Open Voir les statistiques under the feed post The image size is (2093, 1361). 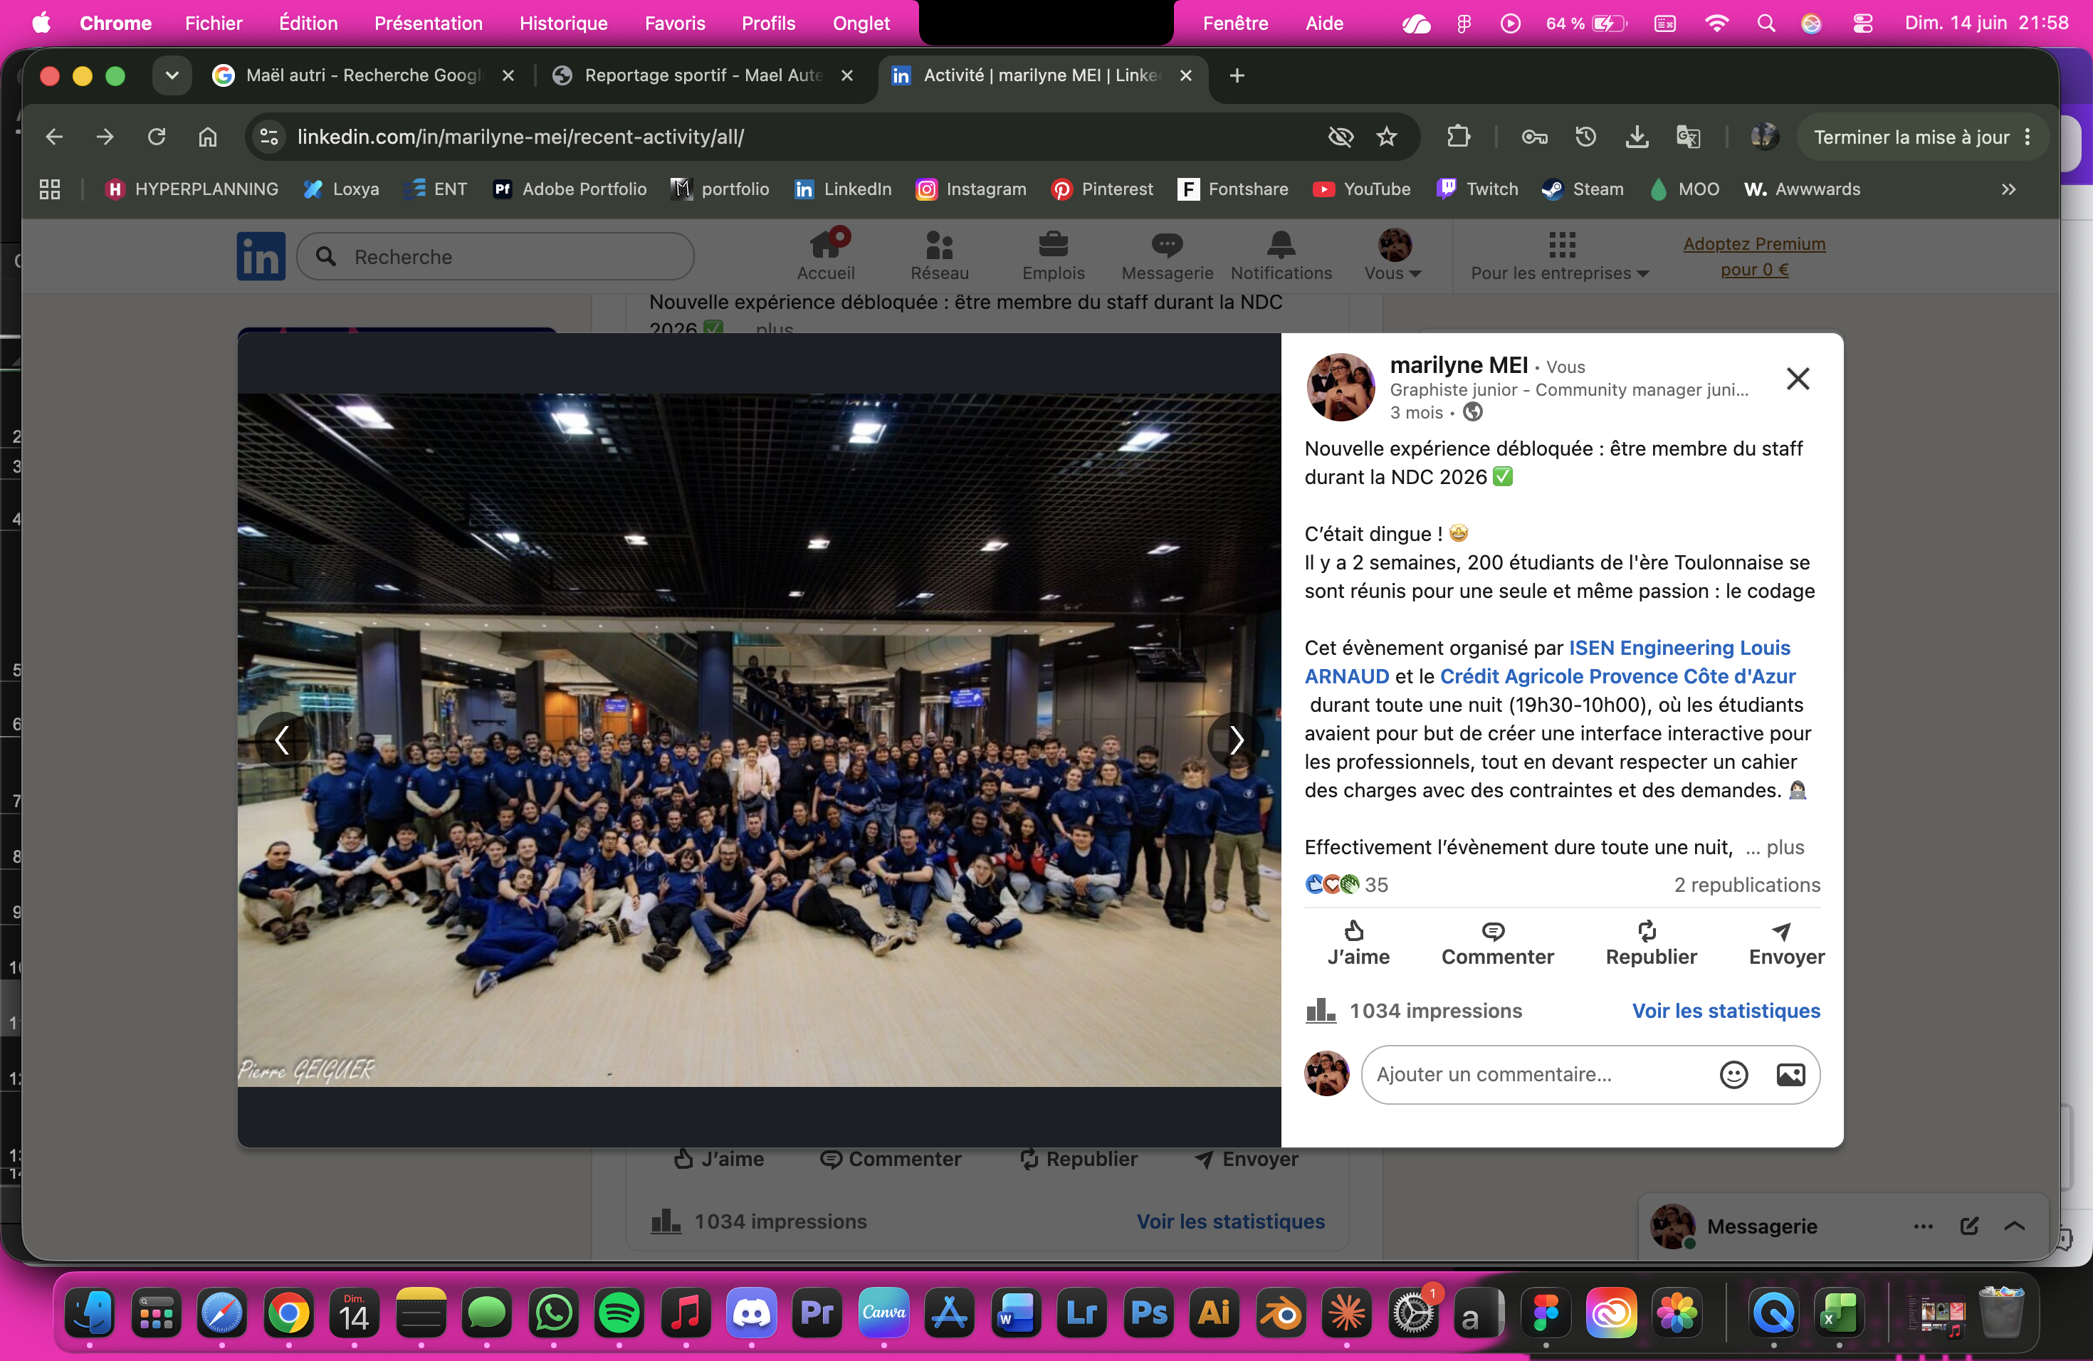[1230, 1221]
